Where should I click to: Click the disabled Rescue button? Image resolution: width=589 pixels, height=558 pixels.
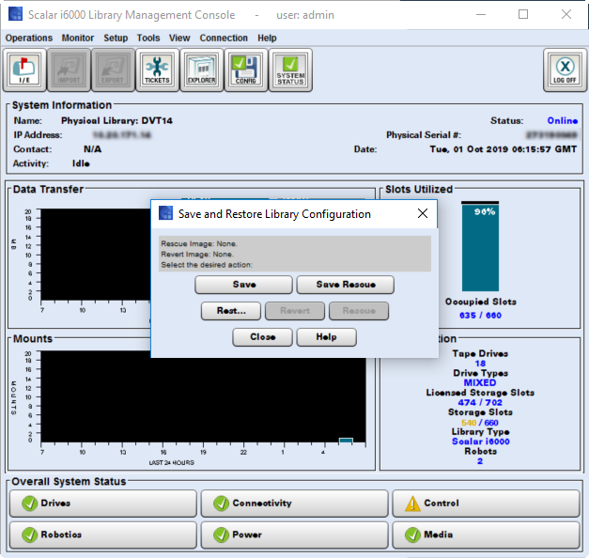pos(359,311)
